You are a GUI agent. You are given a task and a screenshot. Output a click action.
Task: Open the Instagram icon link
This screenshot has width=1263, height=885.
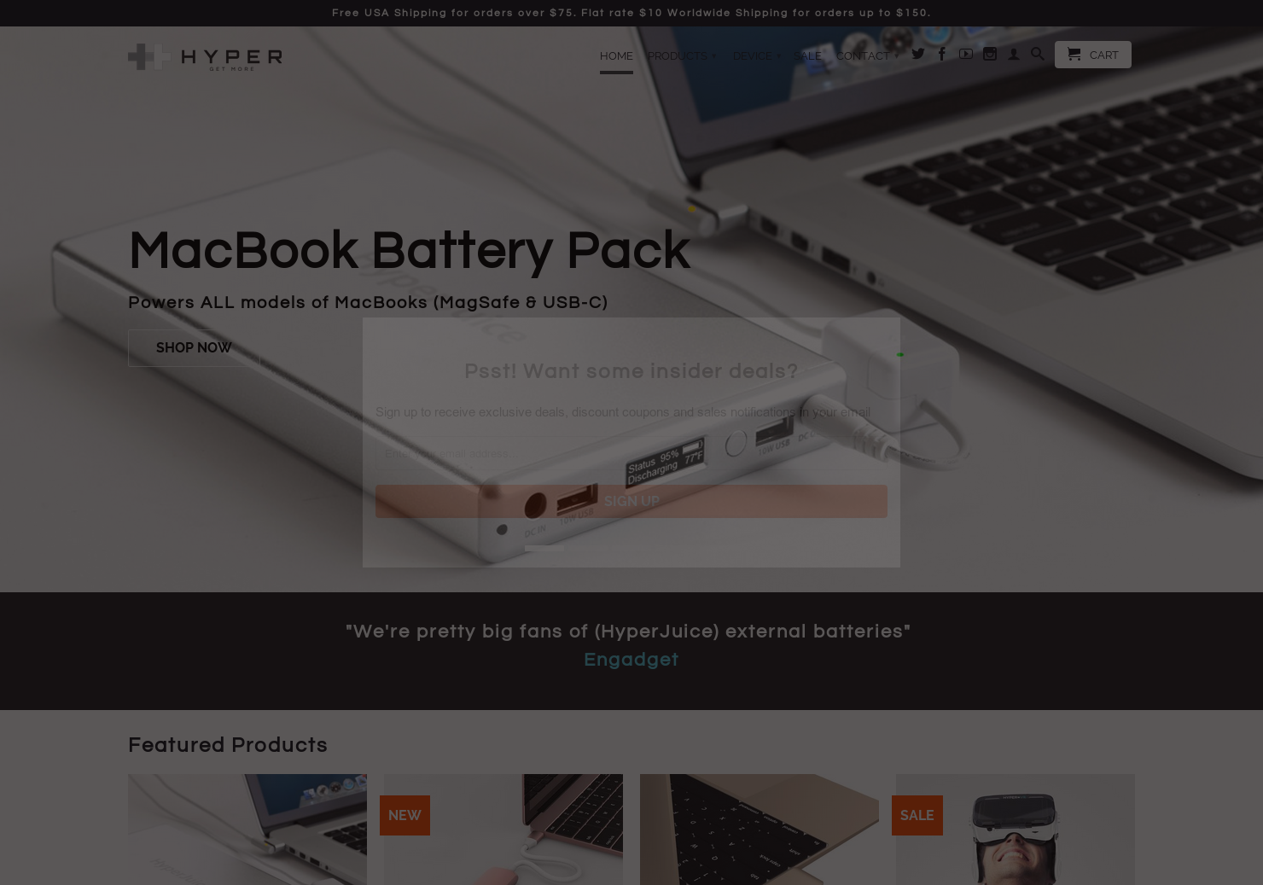tap(990, 54)
